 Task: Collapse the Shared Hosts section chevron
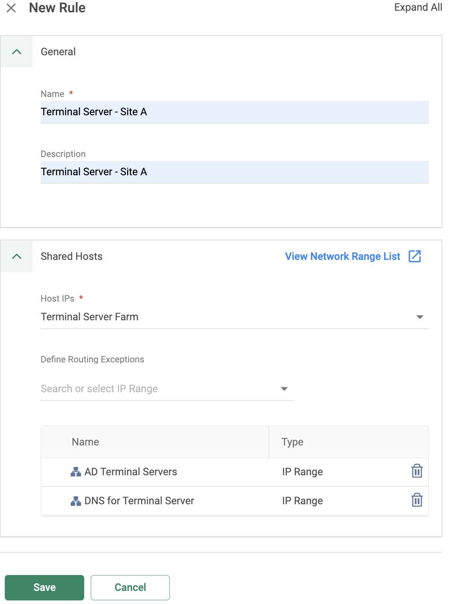click(17, 256)
